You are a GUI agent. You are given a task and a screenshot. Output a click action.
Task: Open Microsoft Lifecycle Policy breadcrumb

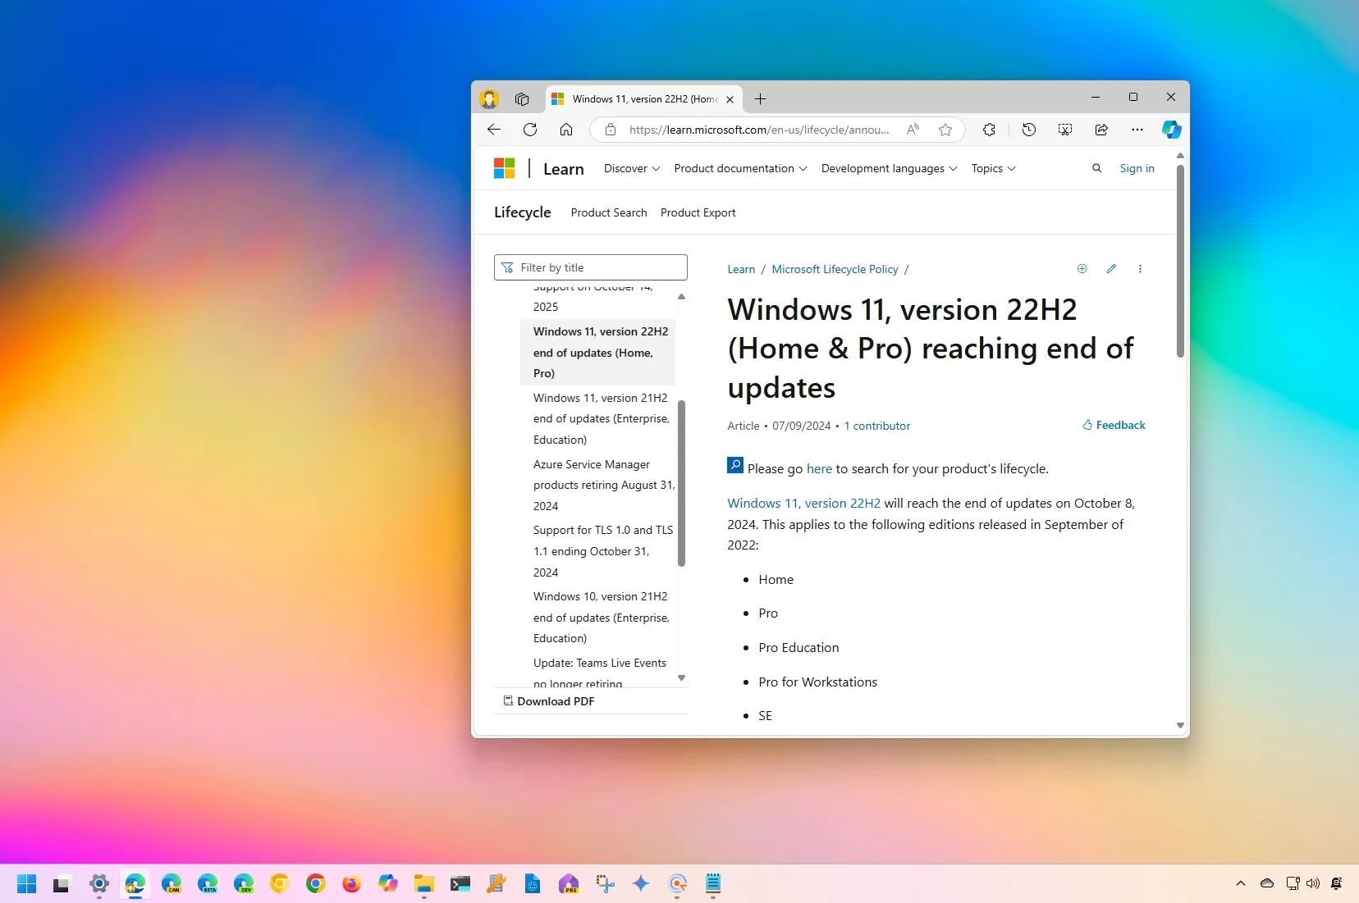click(x=835, y=269)
